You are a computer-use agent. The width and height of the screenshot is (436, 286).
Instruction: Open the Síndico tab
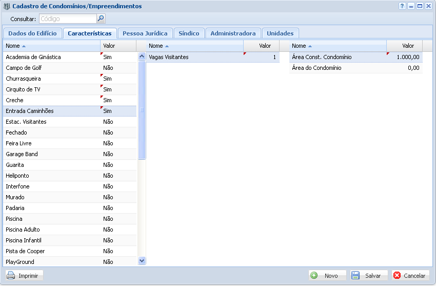coord(189,33)
